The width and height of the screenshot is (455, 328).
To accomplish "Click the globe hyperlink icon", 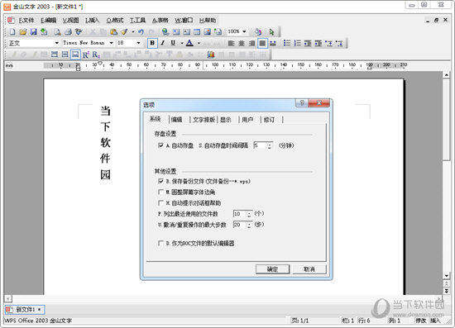I will click(x=165, y=32).
